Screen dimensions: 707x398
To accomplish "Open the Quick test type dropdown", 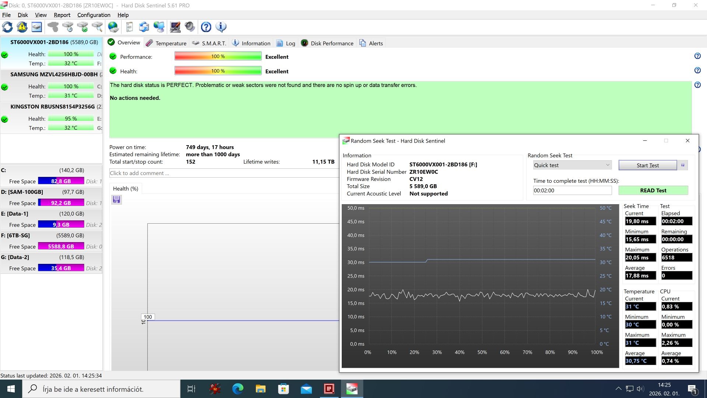I will click(x=572, y=165).
